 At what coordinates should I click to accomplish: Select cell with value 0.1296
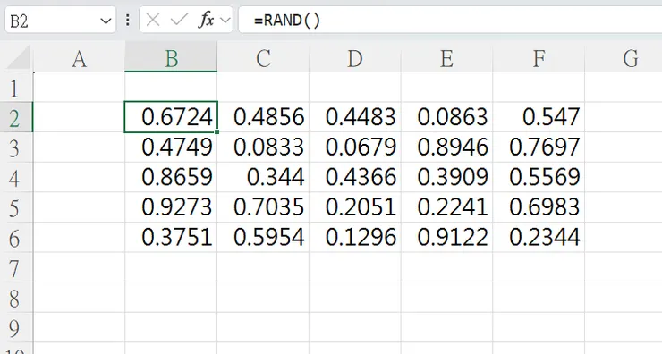(354, 237)
